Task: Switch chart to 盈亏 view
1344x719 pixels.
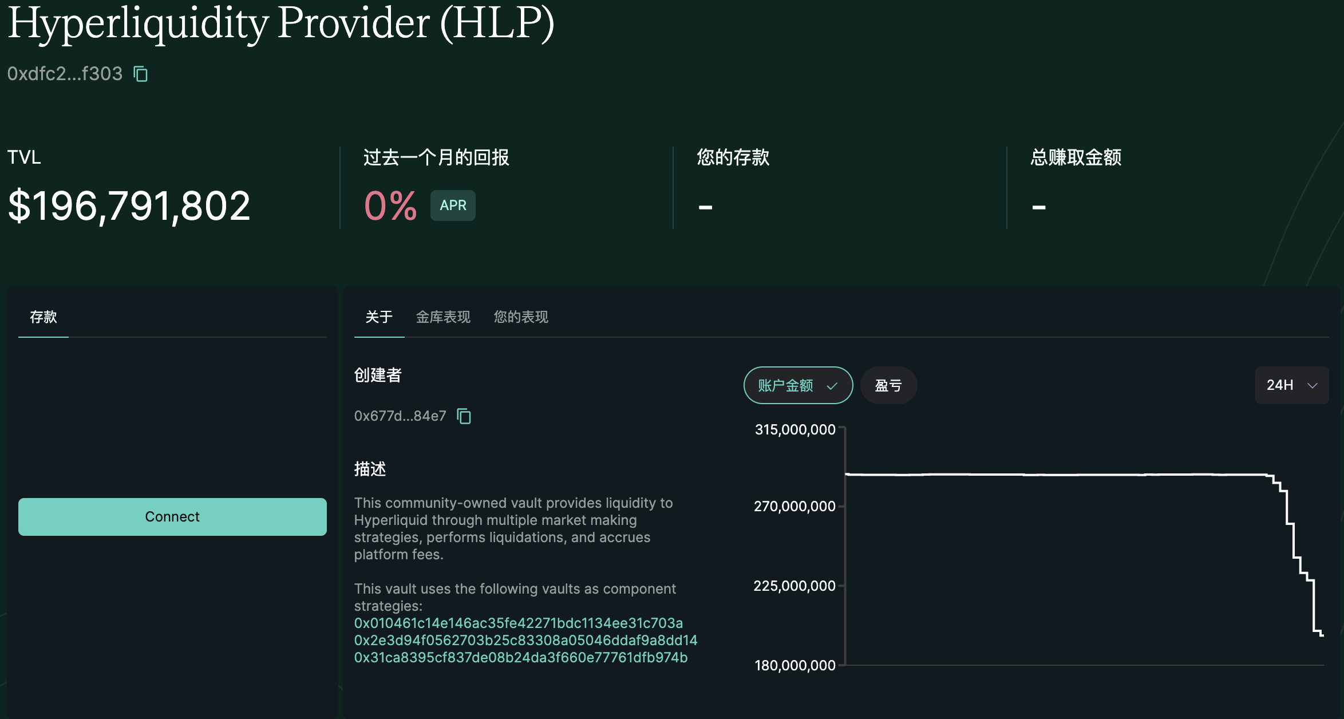Action: pyautogui.click(x=888, y=386)
